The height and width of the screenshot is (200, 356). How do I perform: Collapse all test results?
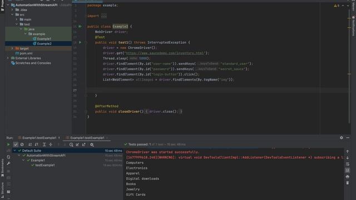(51, 144)
